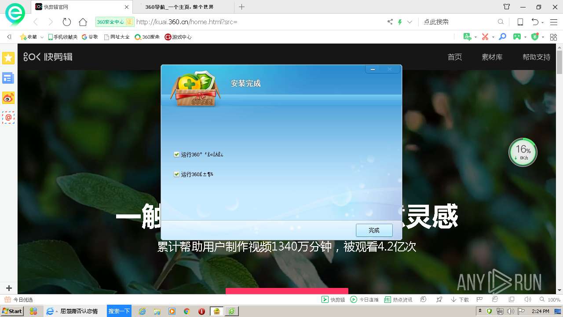Open sidebar mail @ icon
563x317 pixels.
[8, 118]
